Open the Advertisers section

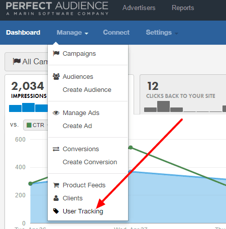(139, 8)
